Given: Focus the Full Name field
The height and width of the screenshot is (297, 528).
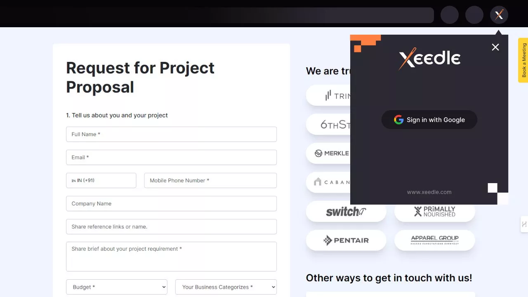Looking at the screenshot, I should [171, 134].
